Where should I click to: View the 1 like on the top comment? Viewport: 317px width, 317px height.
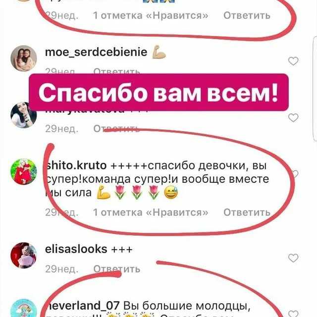point(151,15)
